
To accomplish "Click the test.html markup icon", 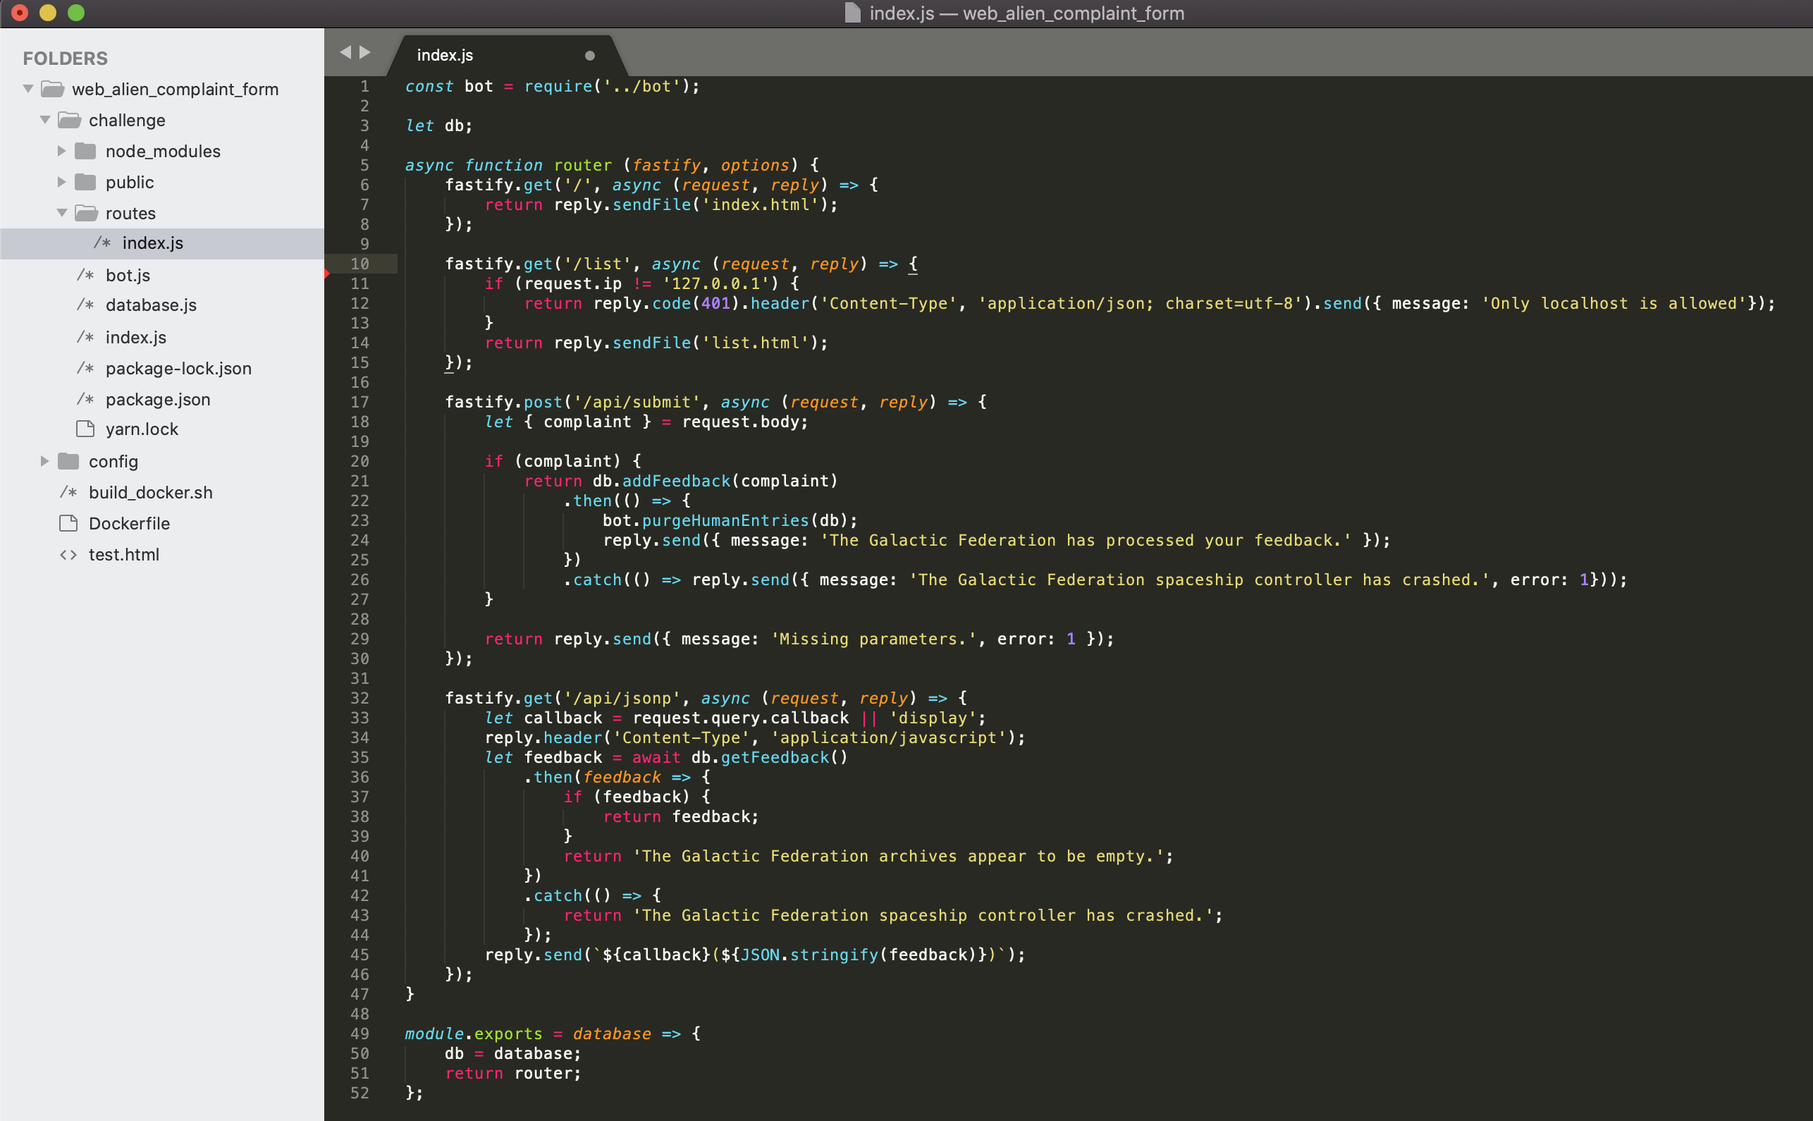I will pyautogui.click(x=69, y=555).
